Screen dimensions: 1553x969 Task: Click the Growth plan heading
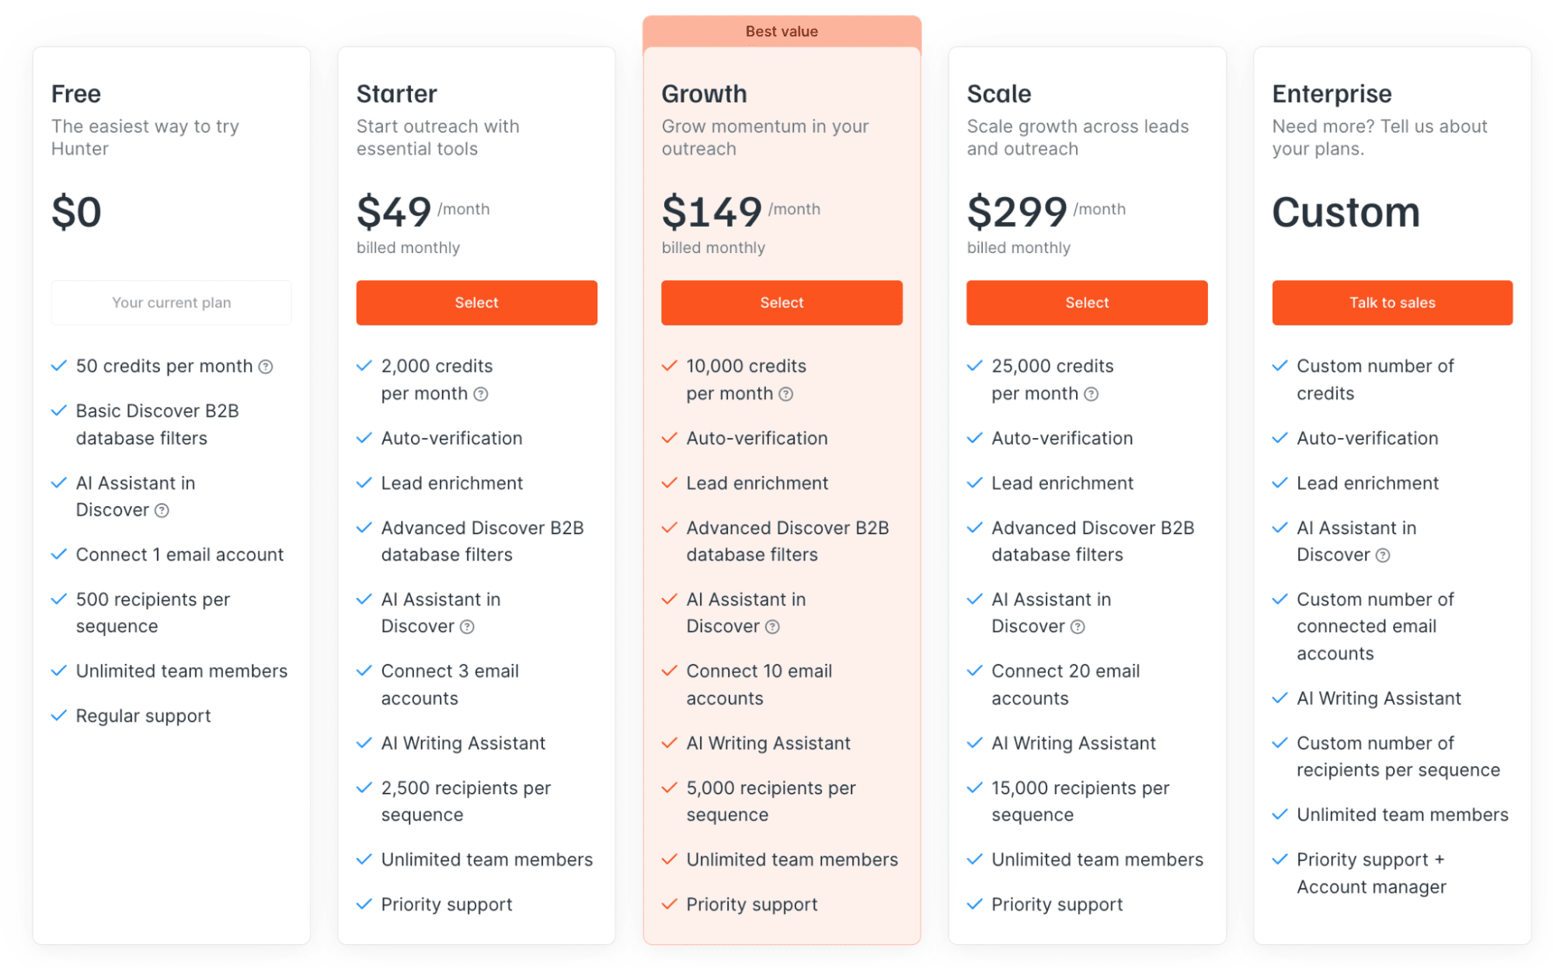coord(704,94)
